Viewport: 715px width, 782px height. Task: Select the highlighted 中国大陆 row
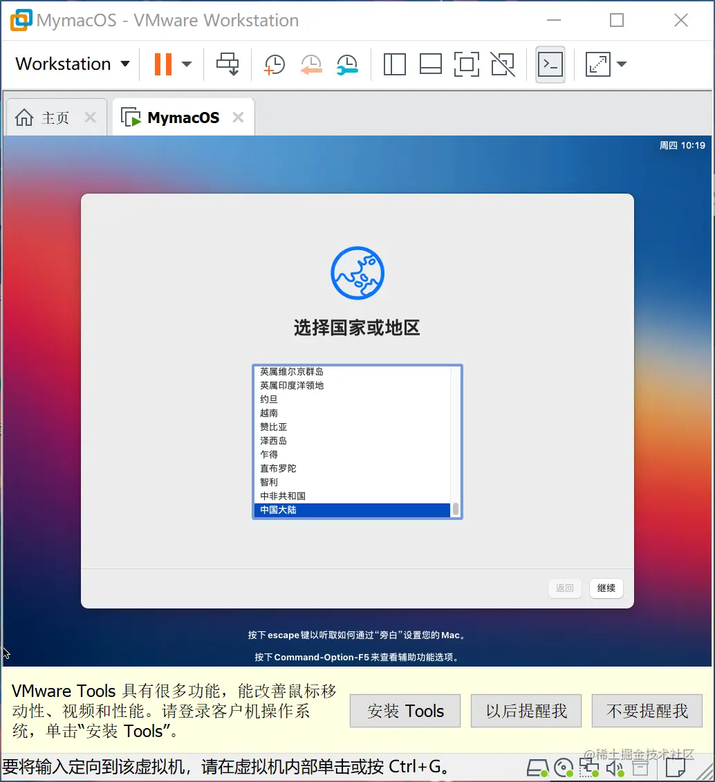[x=351, y=510]
